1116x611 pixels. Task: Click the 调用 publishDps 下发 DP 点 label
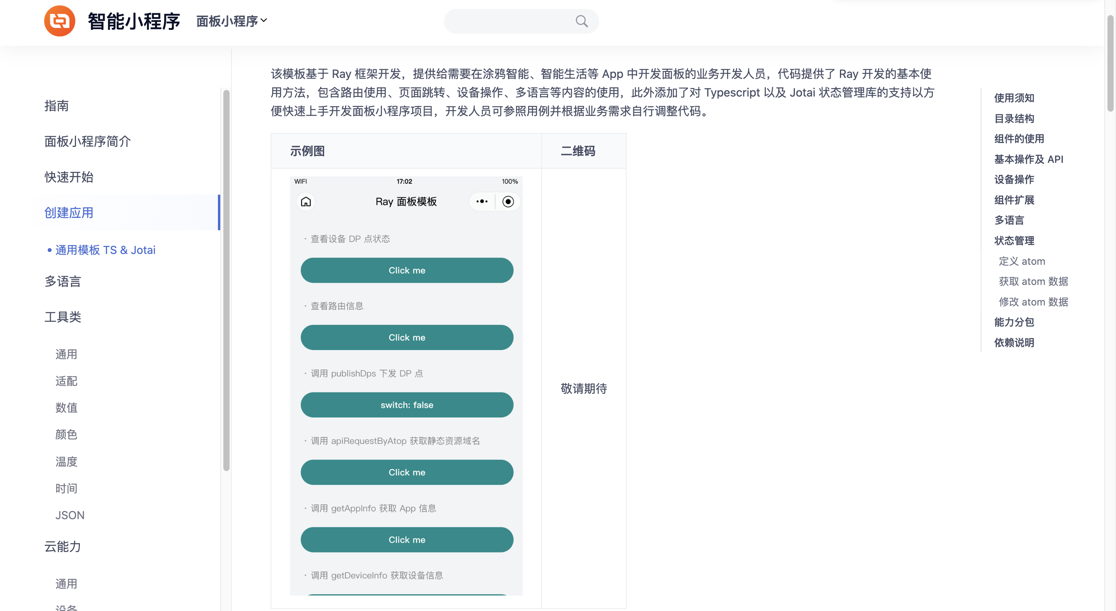(366, 373)
